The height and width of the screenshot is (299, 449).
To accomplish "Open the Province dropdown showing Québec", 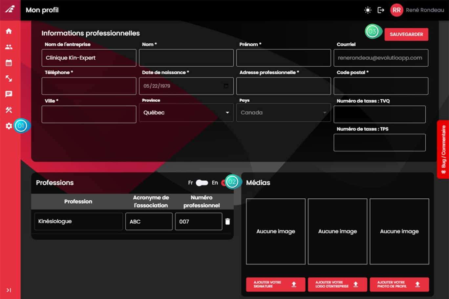I will tap(186, 112).
